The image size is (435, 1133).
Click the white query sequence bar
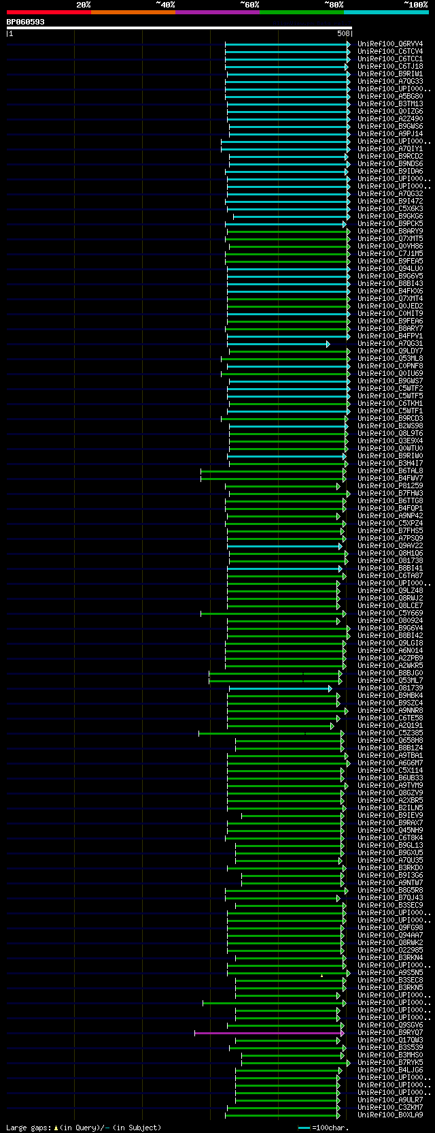179,28
